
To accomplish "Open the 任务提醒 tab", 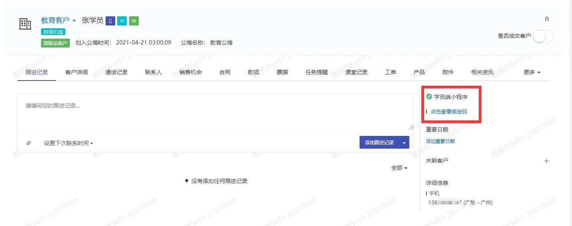I will [x=316, y=72].
